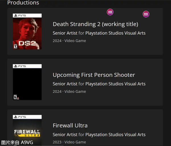Image resolution: width=171 pixels, height=146 pixels.
Task: Click the Firewall Ultra title
Action: (x=70, y=125)
